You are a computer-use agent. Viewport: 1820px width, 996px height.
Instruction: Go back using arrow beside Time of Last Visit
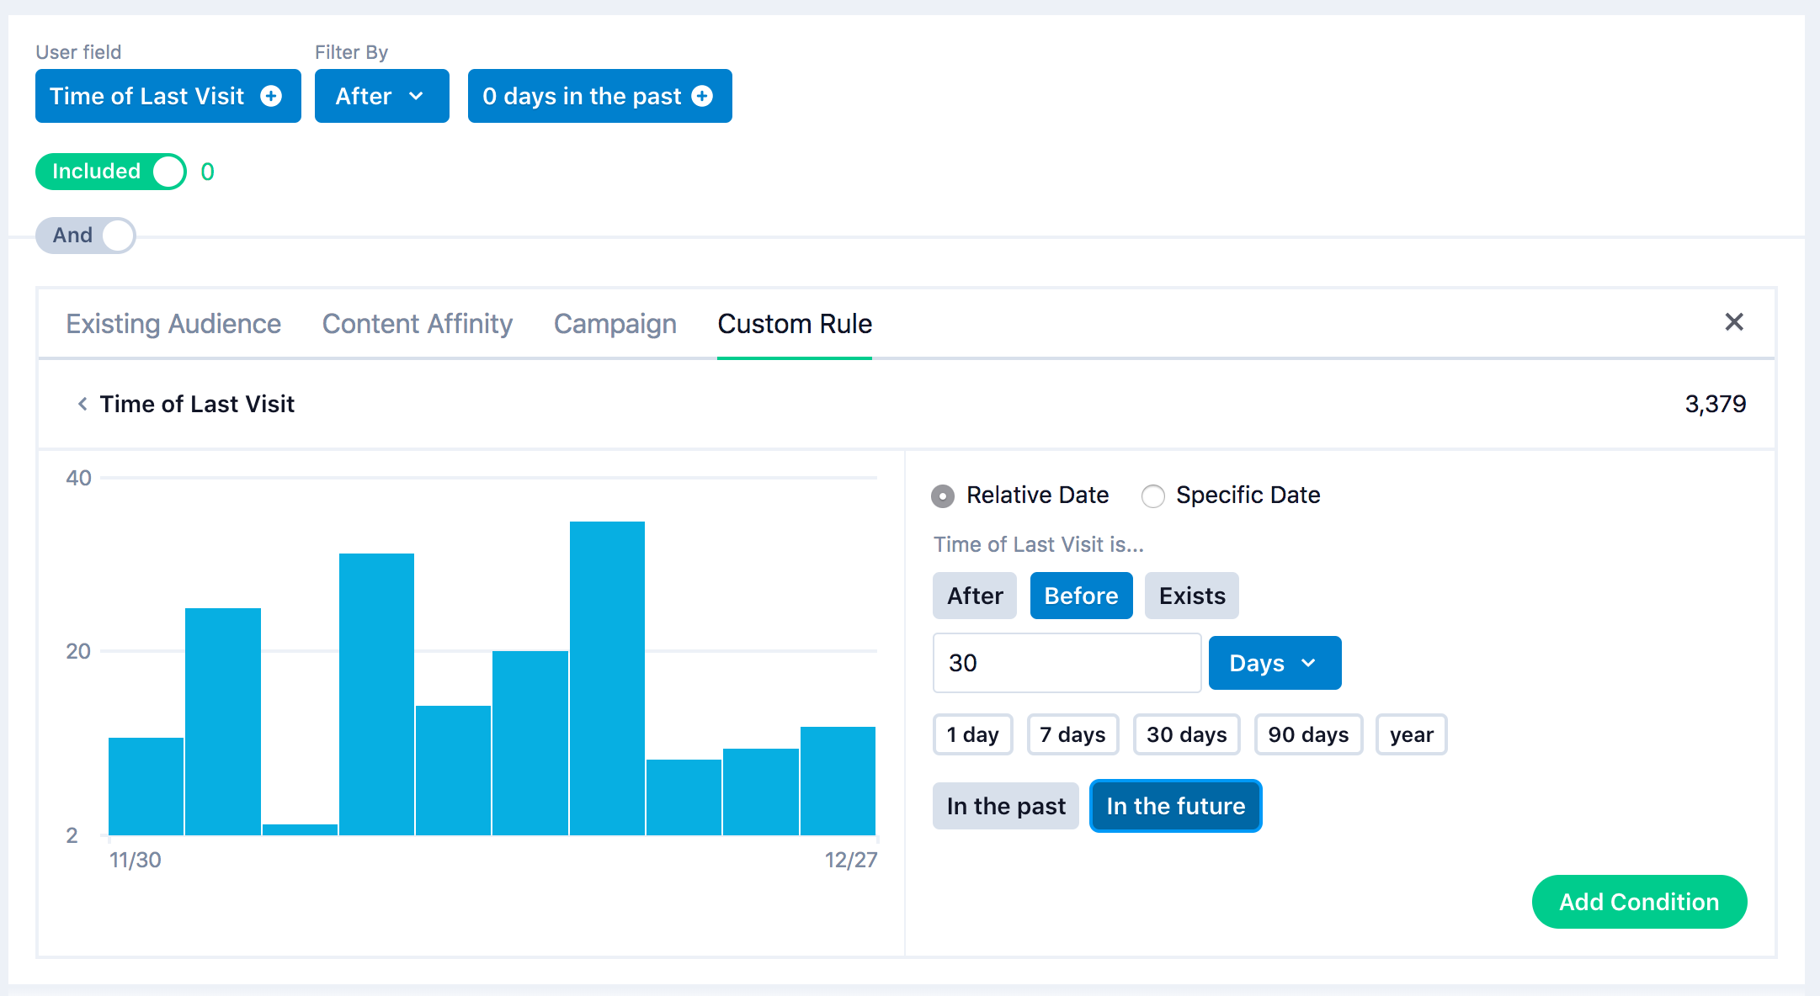82,405
